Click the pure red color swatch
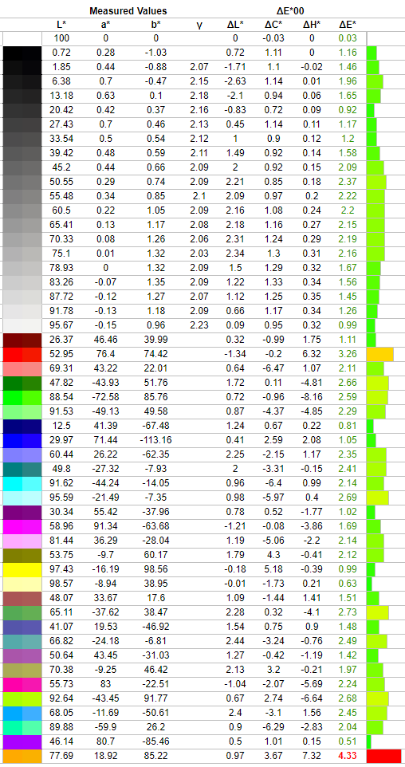 [x=22, y=354]
